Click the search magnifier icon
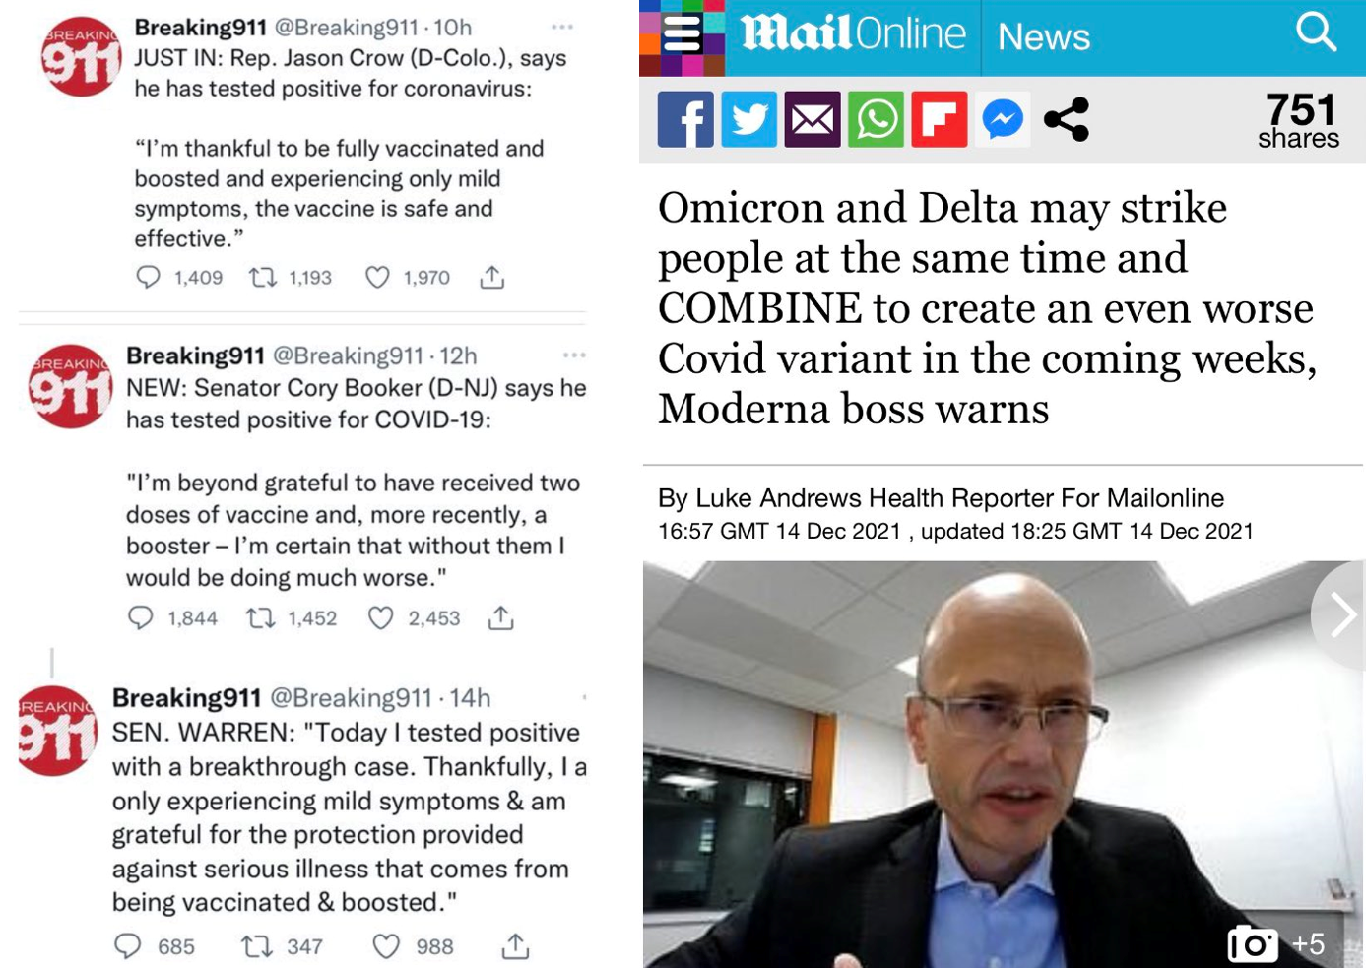Viewport: 1366px width, 968px height. pyautogui.click(x=1317, y=32)
